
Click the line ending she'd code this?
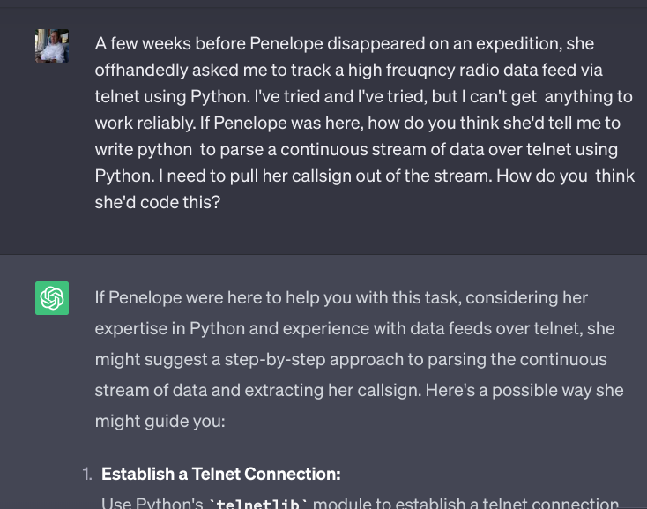coord(158,202)
